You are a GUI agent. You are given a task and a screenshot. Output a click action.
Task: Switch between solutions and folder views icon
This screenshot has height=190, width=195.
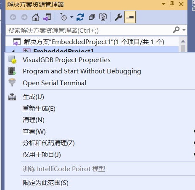tap(47, 17)
